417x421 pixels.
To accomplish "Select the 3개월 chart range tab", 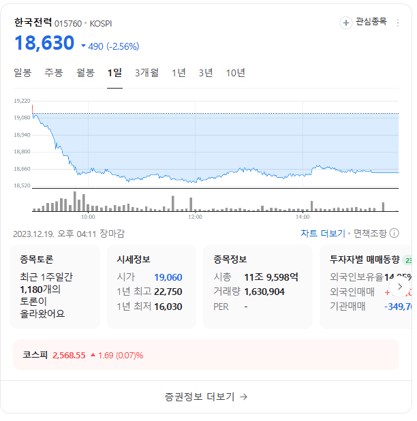I will pos(147,73).
